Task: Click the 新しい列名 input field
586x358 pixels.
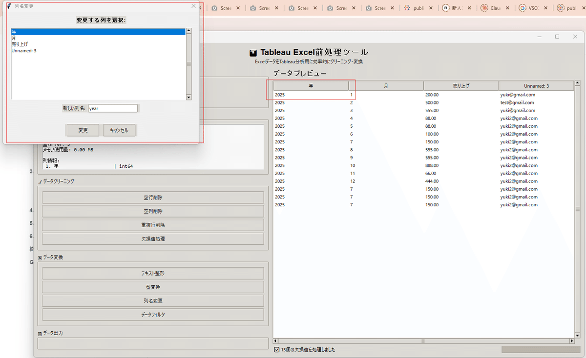Action: coord(113,108)
